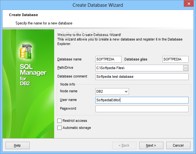Click 'Specify the name for a new database' text
This screenshot has height=154, width=196.
click(x=44, y=23)
